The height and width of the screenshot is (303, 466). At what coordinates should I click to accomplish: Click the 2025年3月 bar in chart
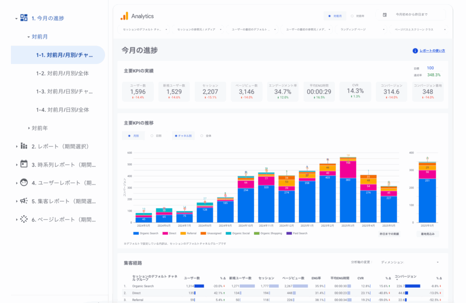point(348,190)
